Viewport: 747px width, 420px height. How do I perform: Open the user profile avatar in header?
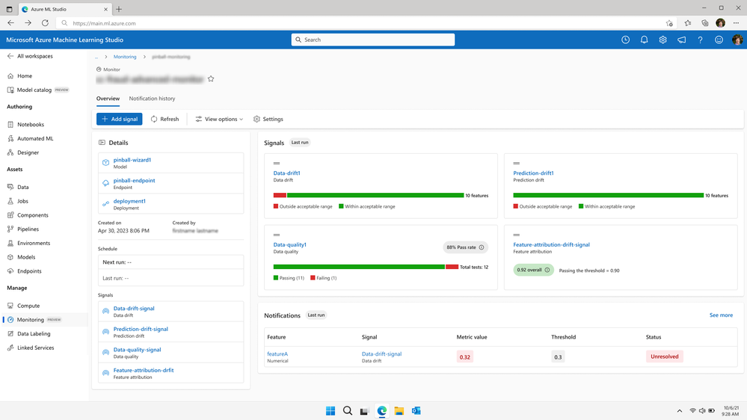pos(737,40)
